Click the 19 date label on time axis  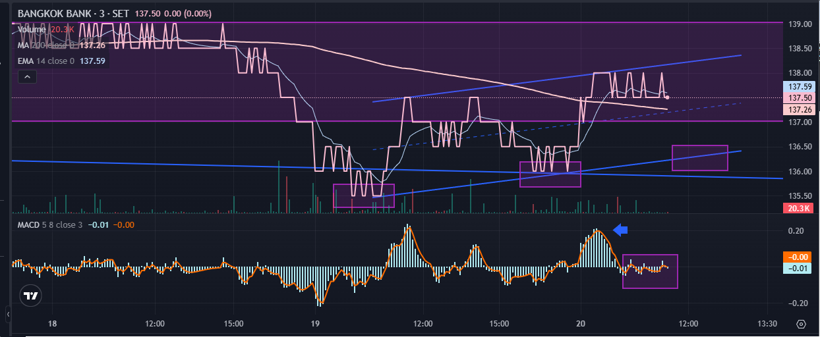point(315,324)
